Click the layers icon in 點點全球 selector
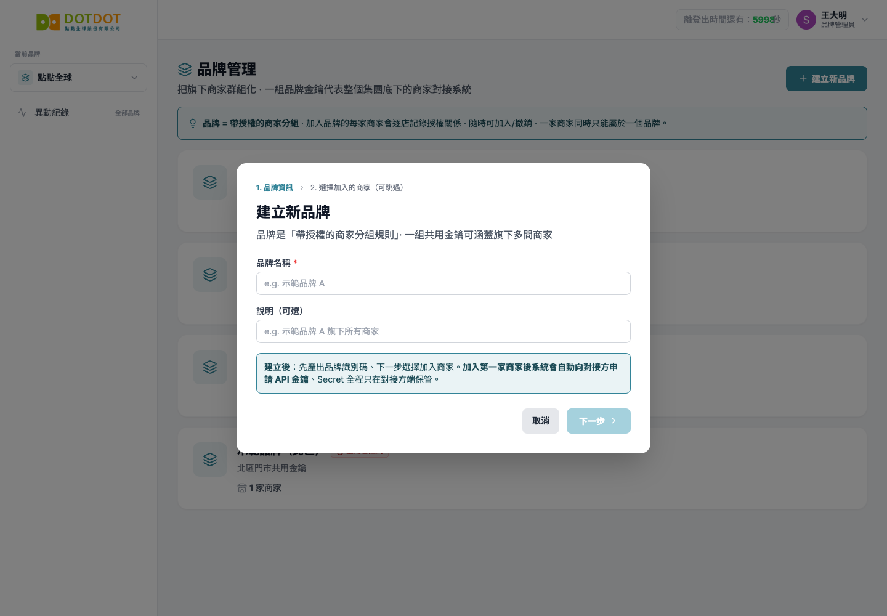Image resolution: width=887 pixels, height=616 pixels. [25, 78]
